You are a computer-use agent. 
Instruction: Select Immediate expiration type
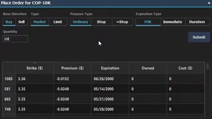coord(173,22)
